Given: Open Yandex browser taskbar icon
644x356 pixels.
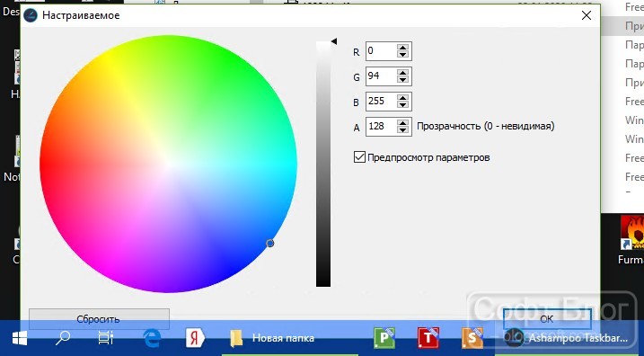Looking at the screenshot, I should tap(195, 338).
